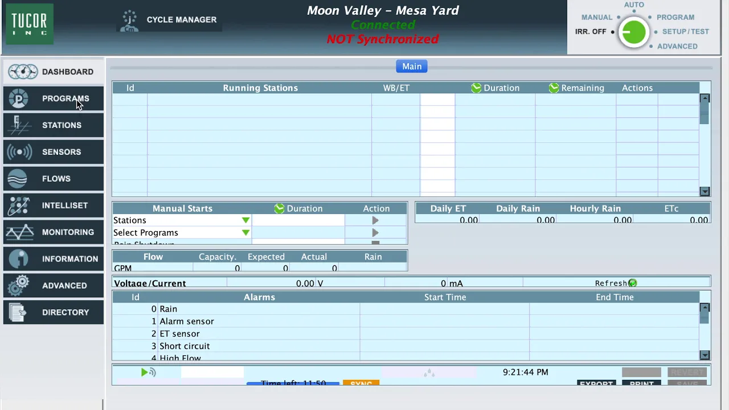
Task: Click the Time left progress bar
Action: (x=293, y=384)
